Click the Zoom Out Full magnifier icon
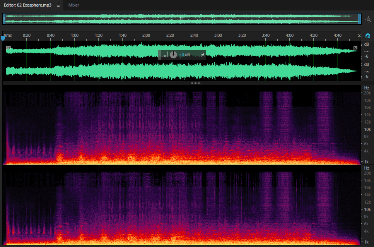Viewport: 374px width, 247px height. [368, 19]
